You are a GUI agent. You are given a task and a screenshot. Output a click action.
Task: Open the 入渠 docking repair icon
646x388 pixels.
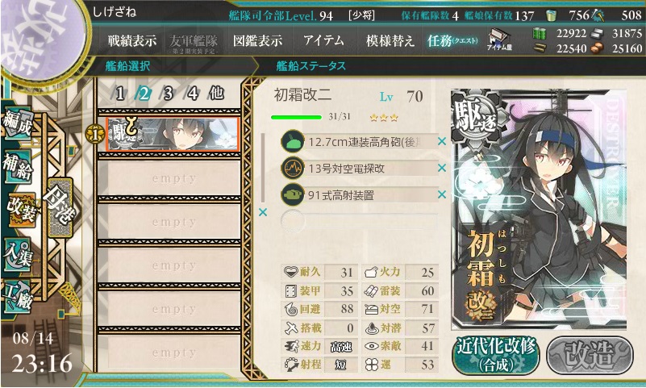(x=18, y=255)
